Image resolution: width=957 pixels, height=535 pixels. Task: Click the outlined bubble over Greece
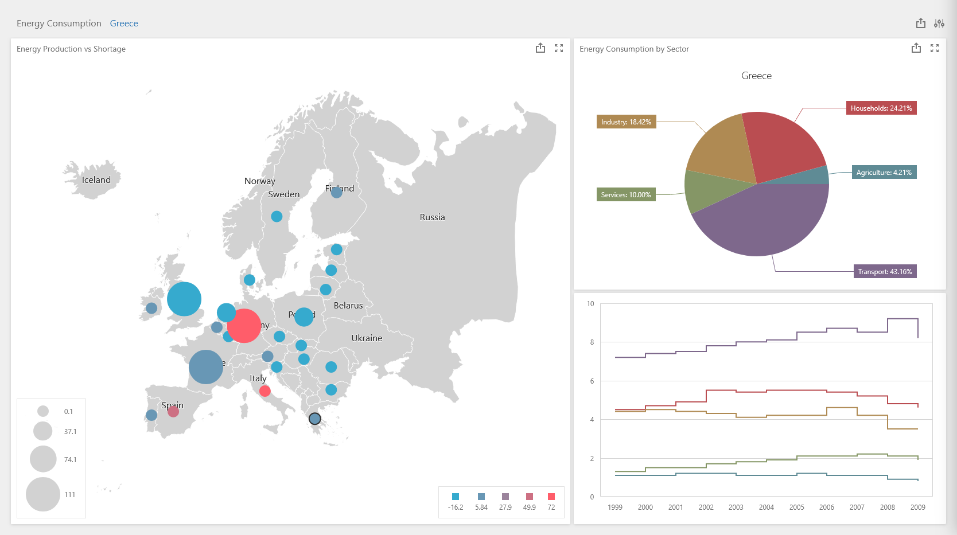click(x=315, y=419)
